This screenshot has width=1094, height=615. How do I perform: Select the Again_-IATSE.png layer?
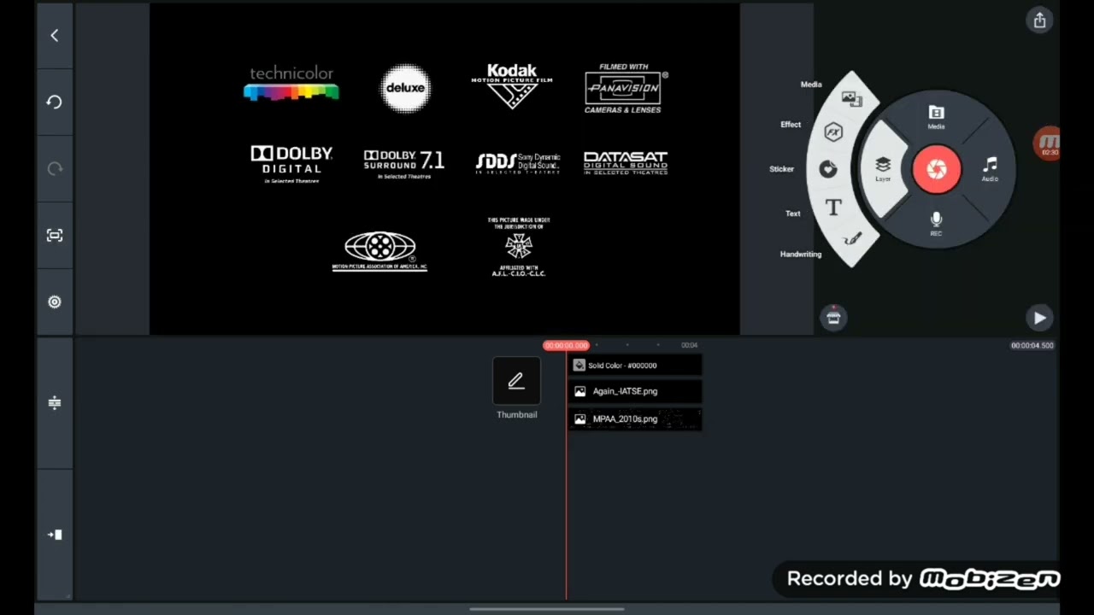[635, 391]
